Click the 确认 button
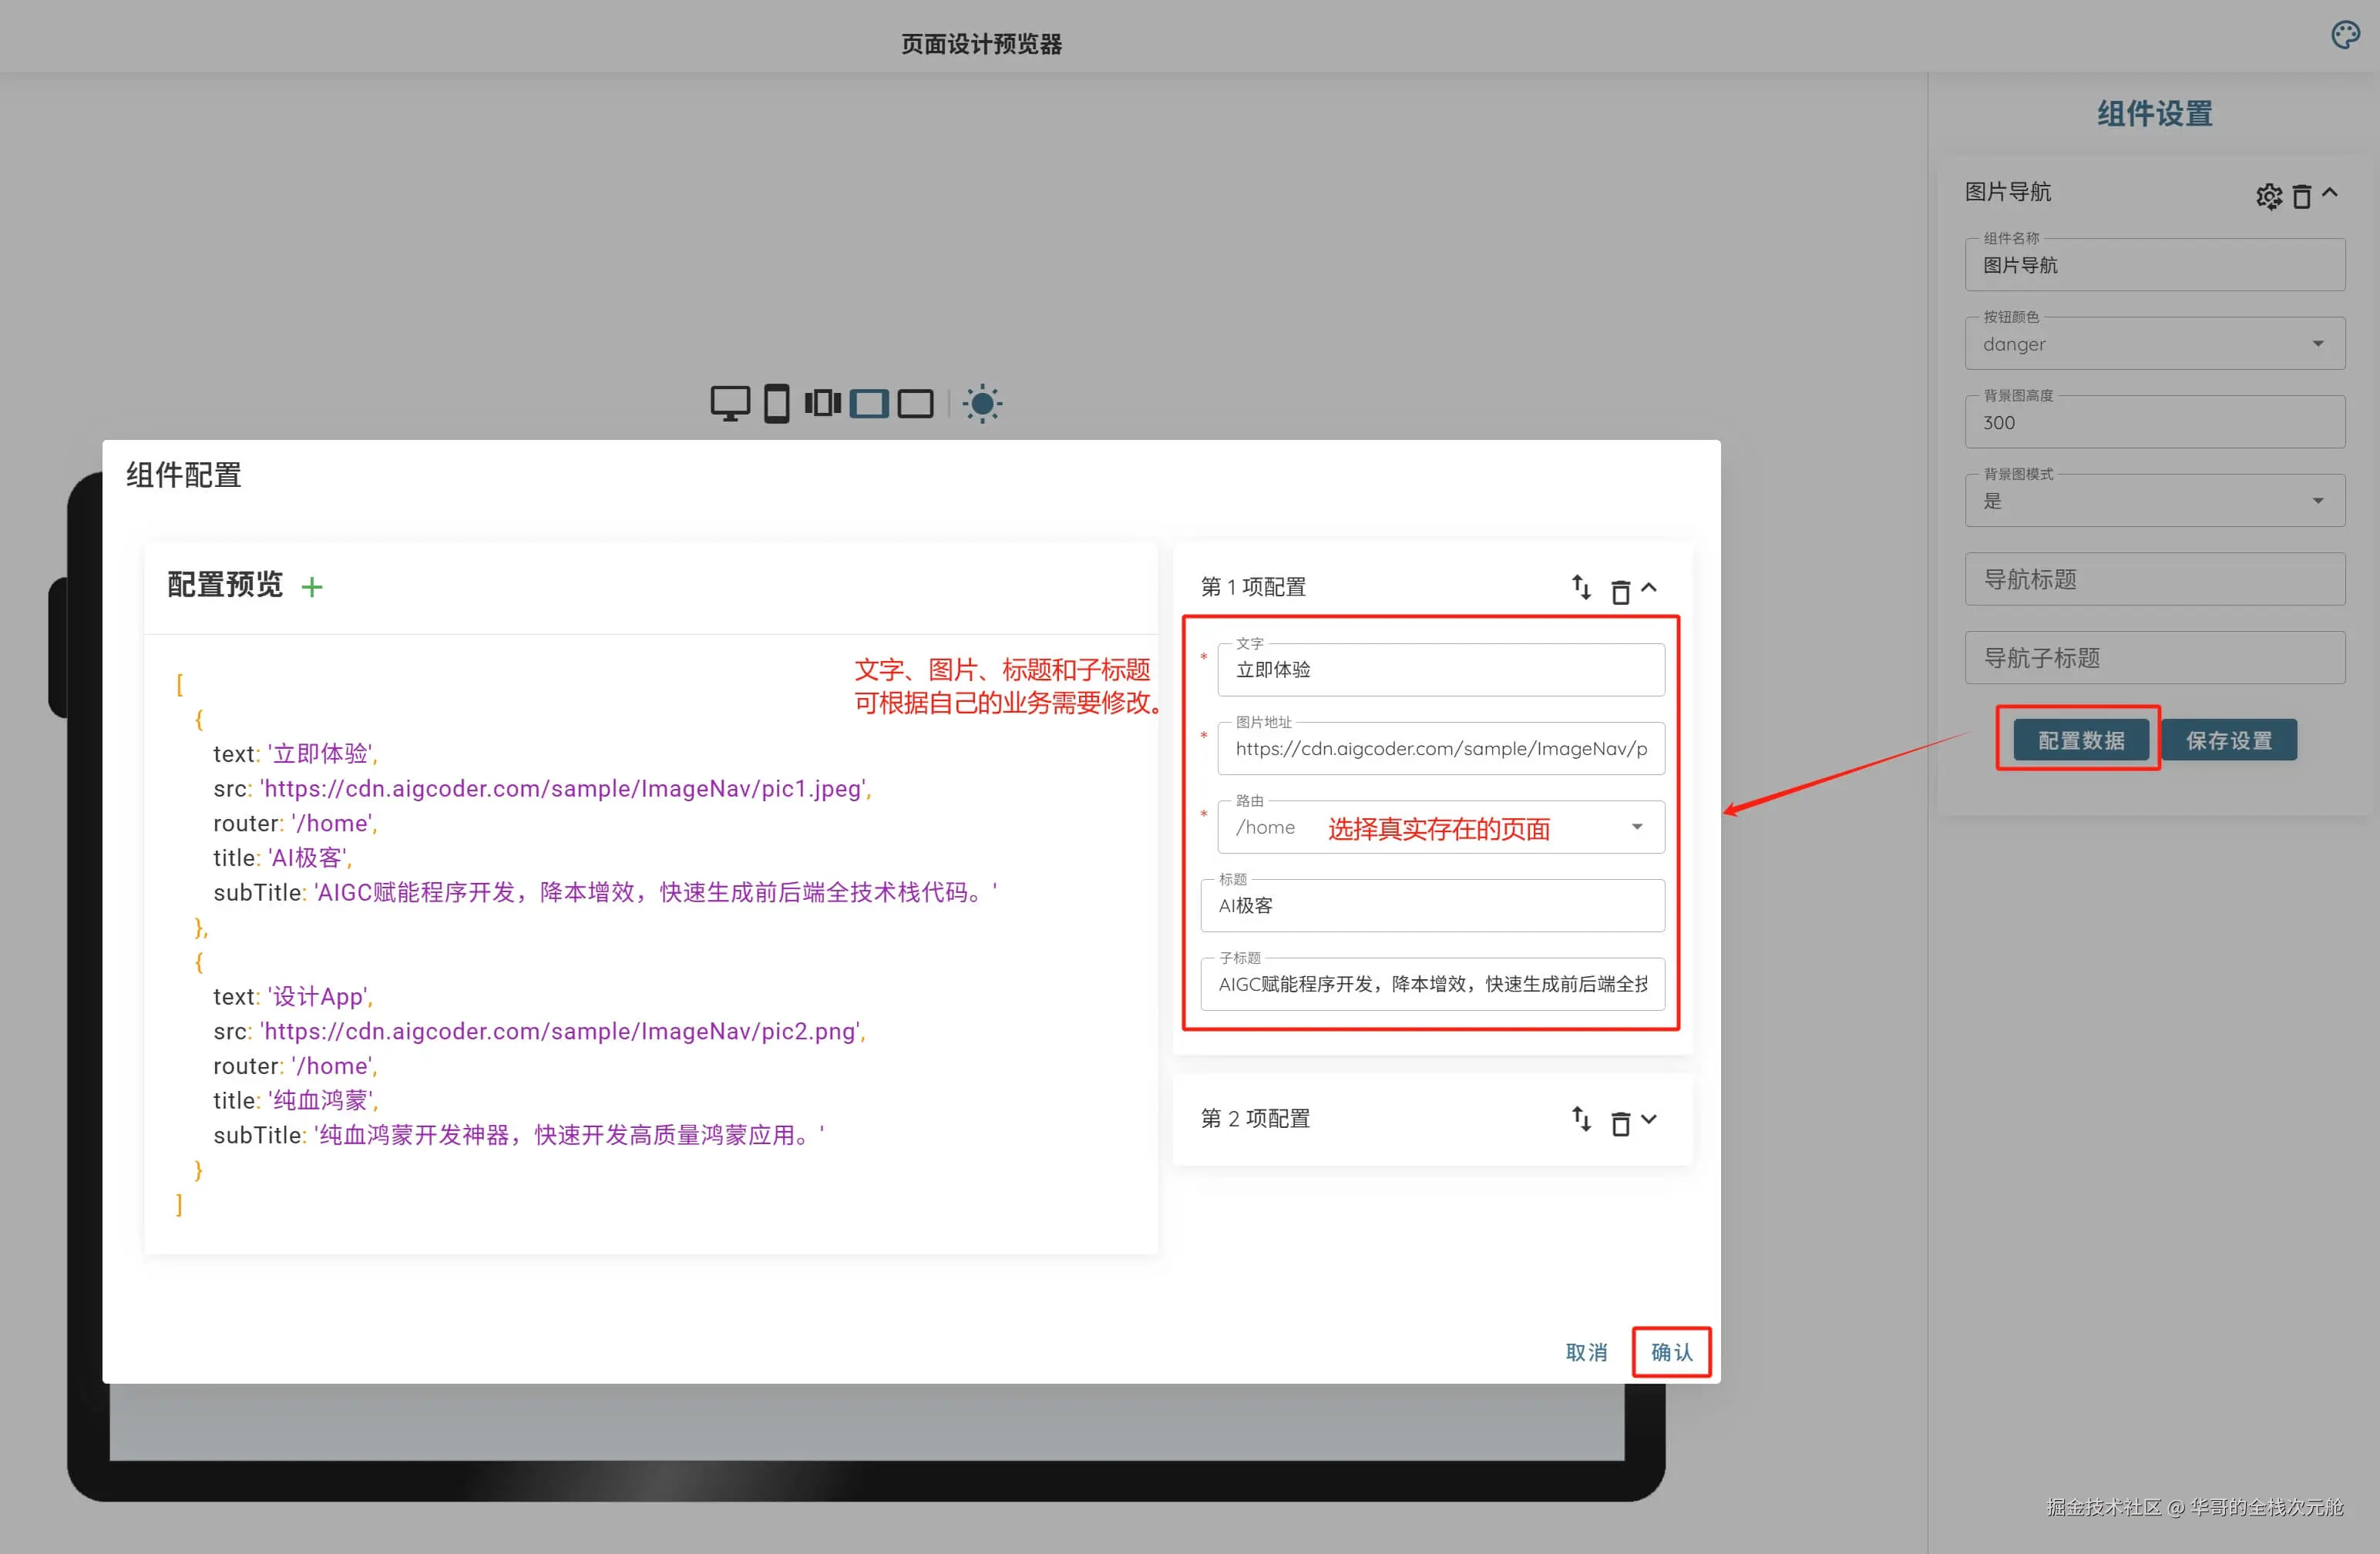Screen dimensions: 2380x1554 pyautogui.click(x=1671, y=1352)
